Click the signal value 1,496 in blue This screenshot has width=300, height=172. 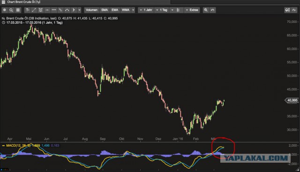point(45,145)
